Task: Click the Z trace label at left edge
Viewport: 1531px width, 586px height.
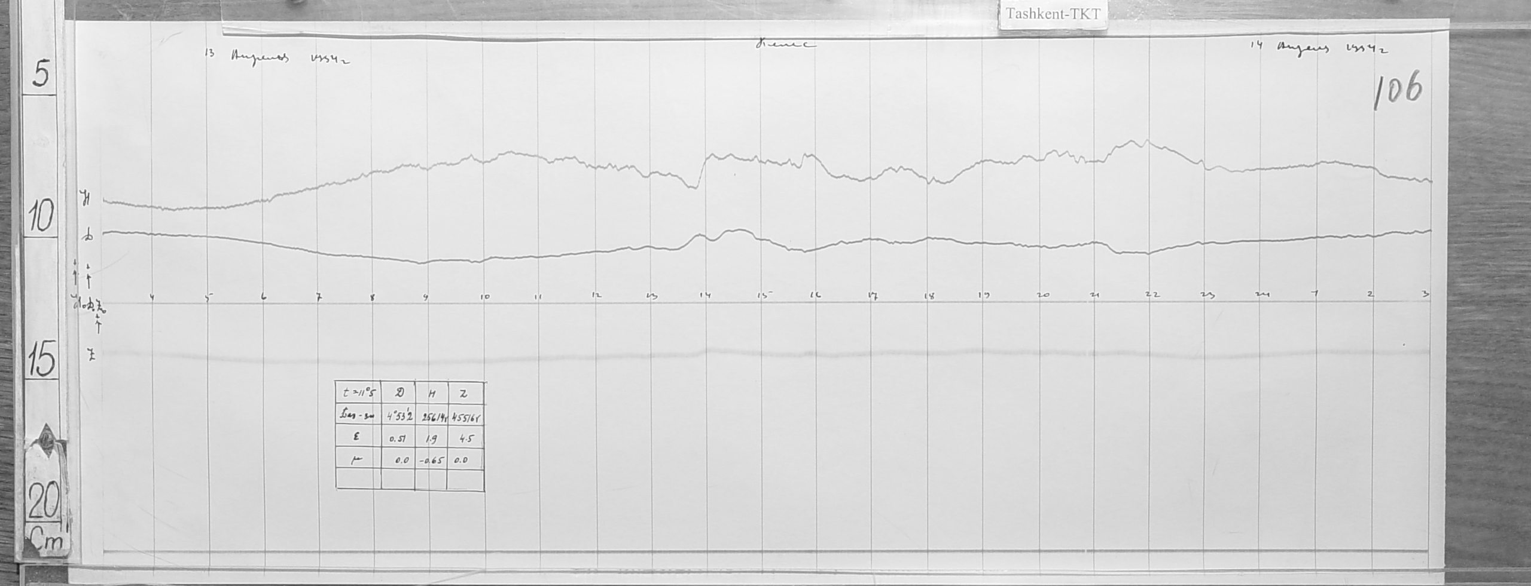Action: click(x=91, y=356)
